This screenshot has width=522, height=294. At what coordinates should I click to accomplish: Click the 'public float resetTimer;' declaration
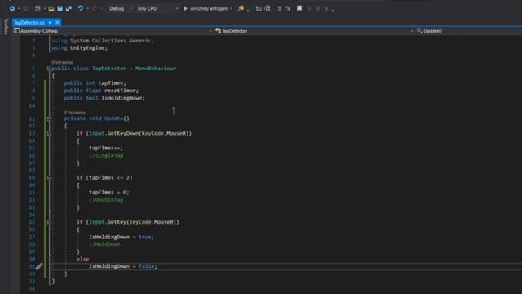click(101, 91)
